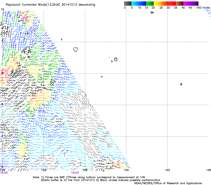This screenshot has height=185, width=211.
Task: Click the word "descending" in the title
Action: pyautogui.click(x=87, y=5)
